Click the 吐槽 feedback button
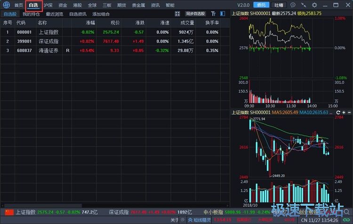 [279, 5]
